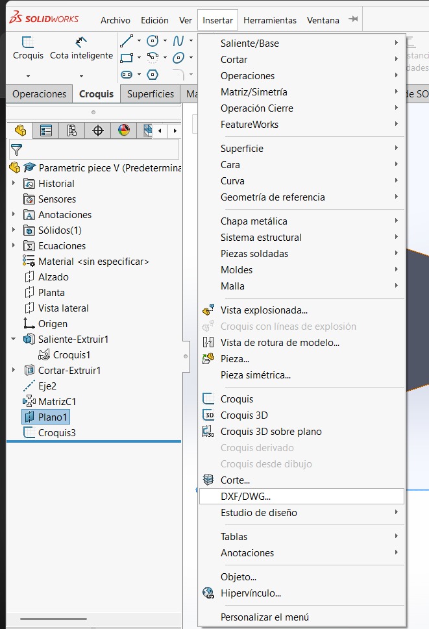Click the filter funnel icon
429x629 pixels.
16,150
